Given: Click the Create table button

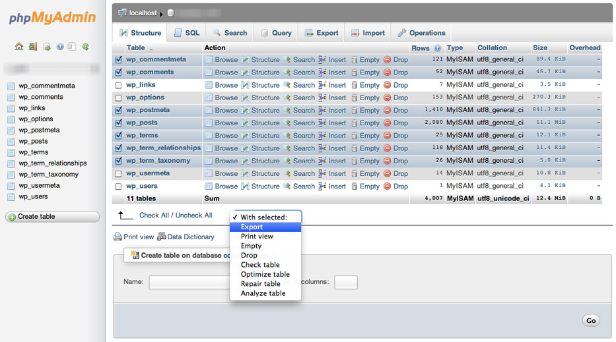Looking at the screenshot, I should coord(53,217).
